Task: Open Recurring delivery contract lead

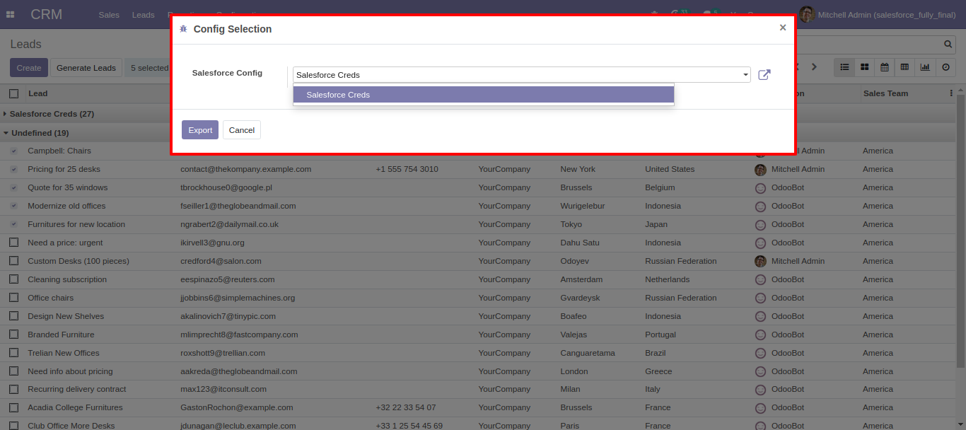Action: click(77, 389)
